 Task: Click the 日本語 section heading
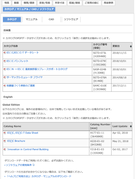[7, 30]
